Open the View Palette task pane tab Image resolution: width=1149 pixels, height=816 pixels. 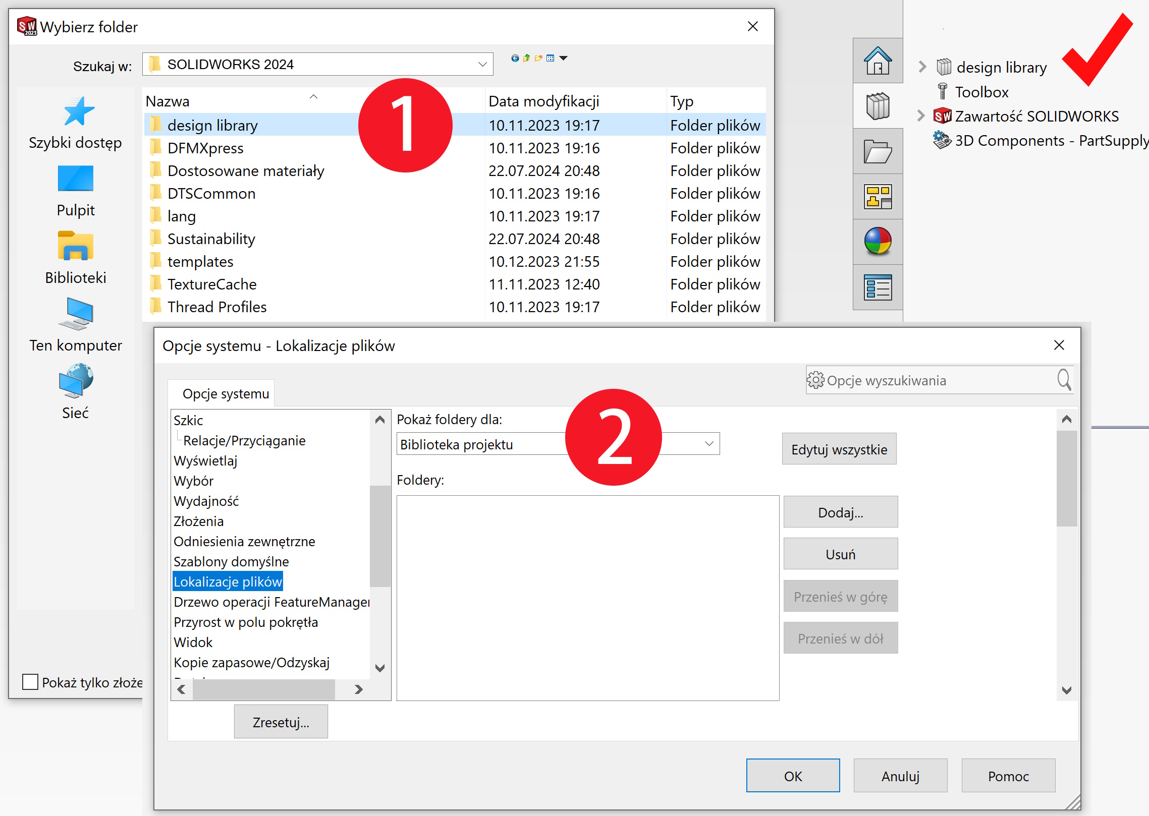(878, 197)
